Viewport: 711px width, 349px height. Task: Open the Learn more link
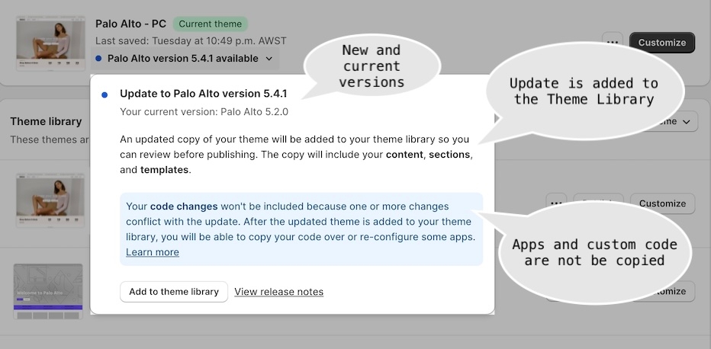(153, 252)
